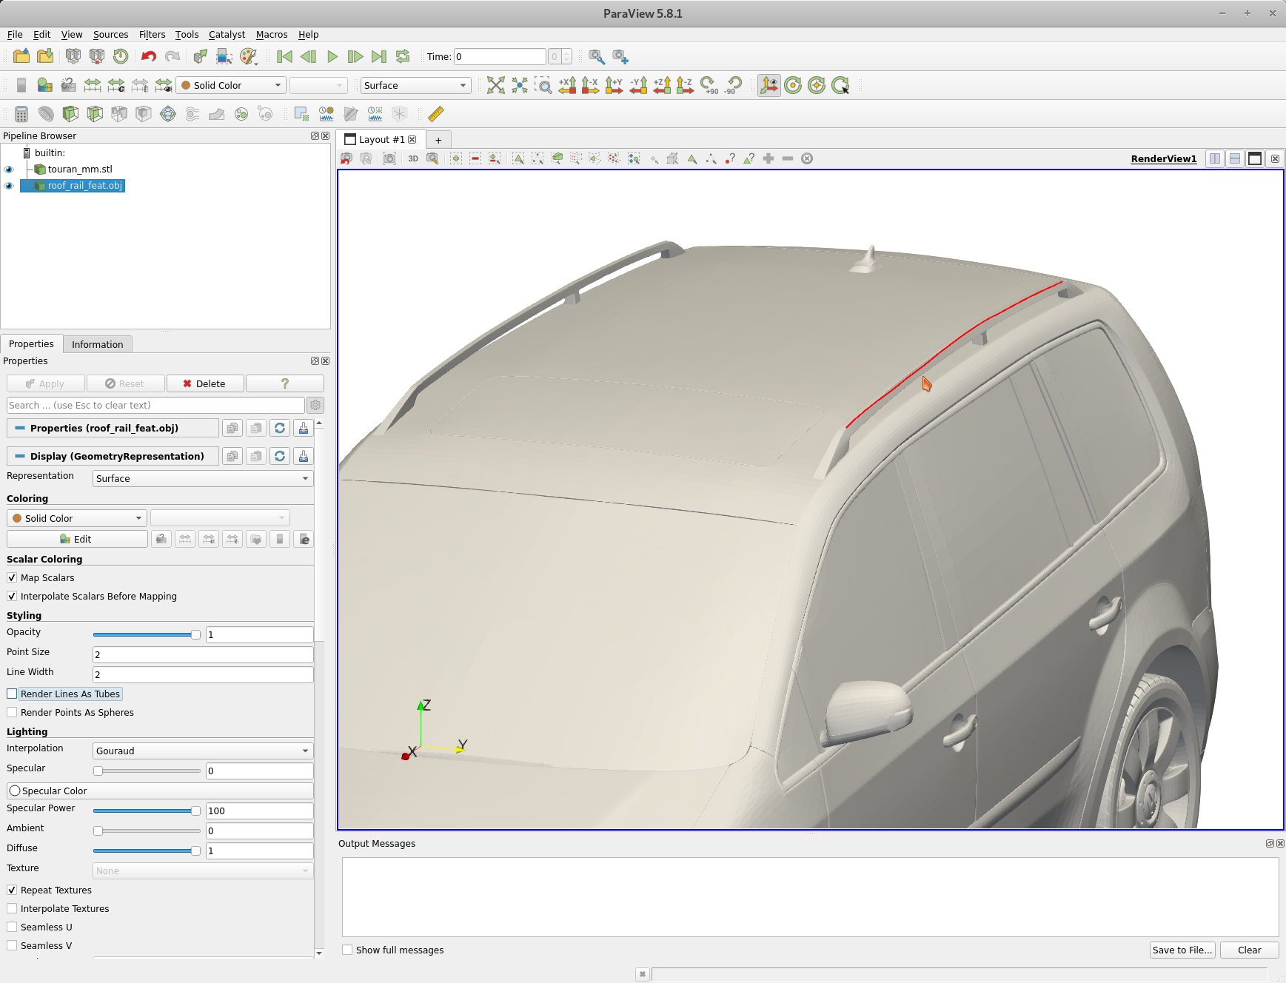The height and width of the screenshot is (983, 1286).
Task: Click the Open file folder icon
Action: click(x=21, y=56)
